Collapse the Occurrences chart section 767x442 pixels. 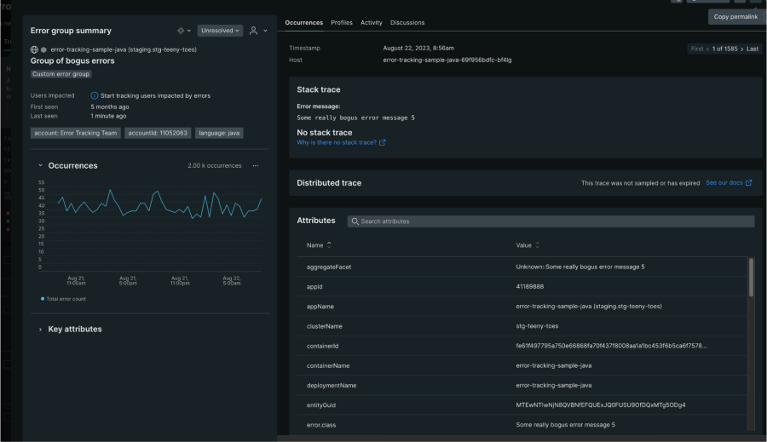(x=41, y=165)
